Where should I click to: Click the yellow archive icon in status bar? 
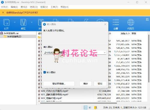point(96,108)
